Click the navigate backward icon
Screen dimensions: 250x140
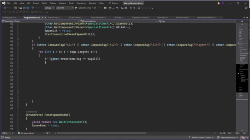pos(5,8)
